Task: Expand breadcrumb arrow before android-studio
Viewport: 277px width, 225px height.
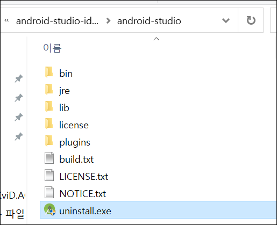Action: pos(108,21)
